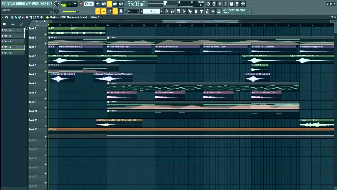Image resolution: width=337 pixels, height=190 pixels.
Task: Toggle overdub blend recording icon
Action: click(115, 4)
